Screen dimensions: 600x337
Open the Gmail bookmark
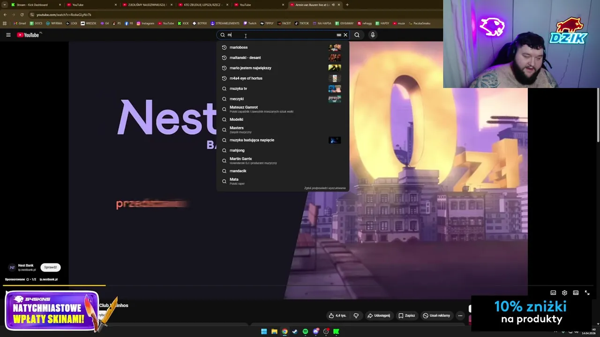tap(20, 23)
